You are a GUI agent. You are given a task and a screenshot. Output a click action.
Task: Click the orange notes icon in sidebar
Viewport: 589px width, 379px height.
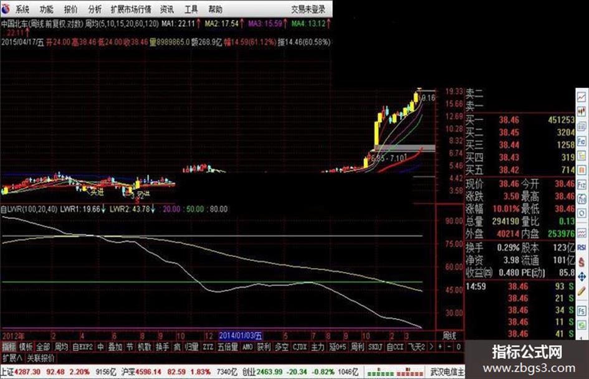[582, 170]
